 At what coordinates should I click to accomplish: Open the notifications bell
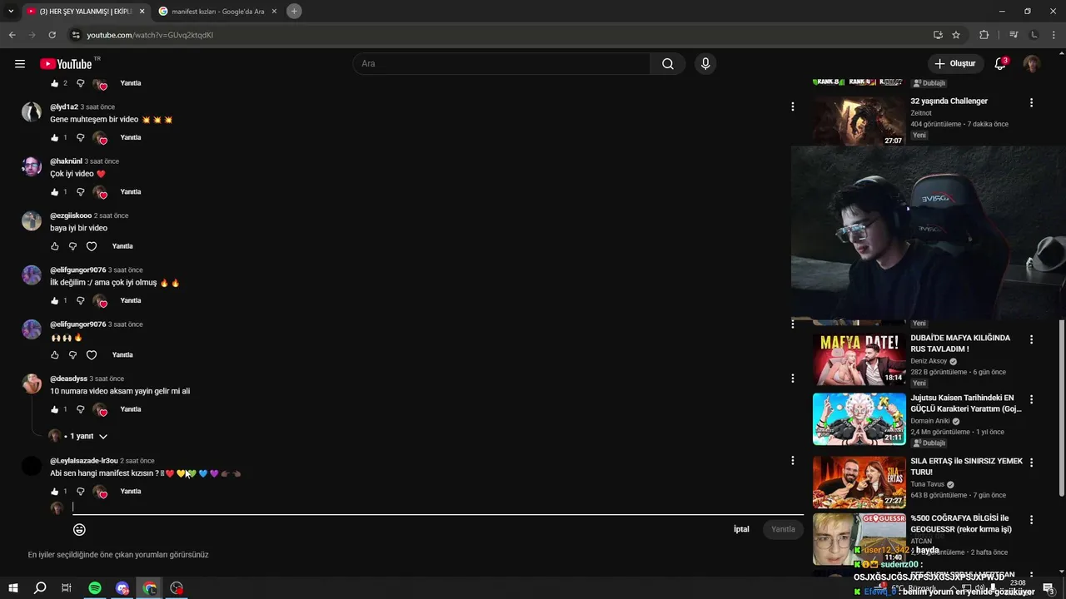click(1000, 64)
